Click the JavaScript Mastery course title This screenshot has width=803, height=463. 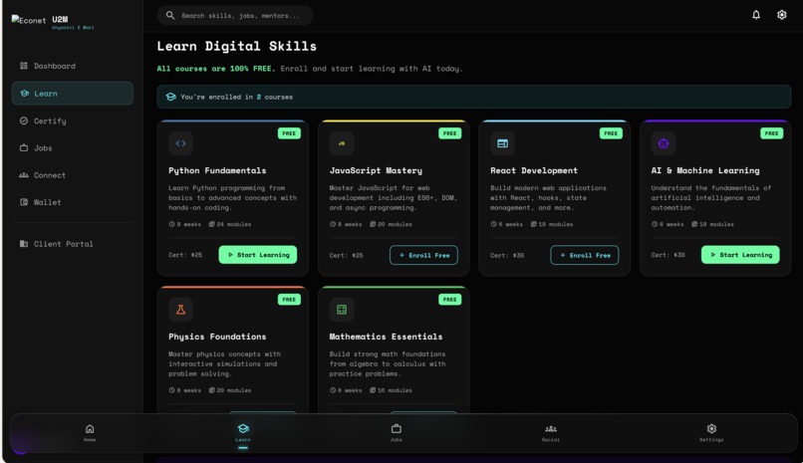click(376, 170)
